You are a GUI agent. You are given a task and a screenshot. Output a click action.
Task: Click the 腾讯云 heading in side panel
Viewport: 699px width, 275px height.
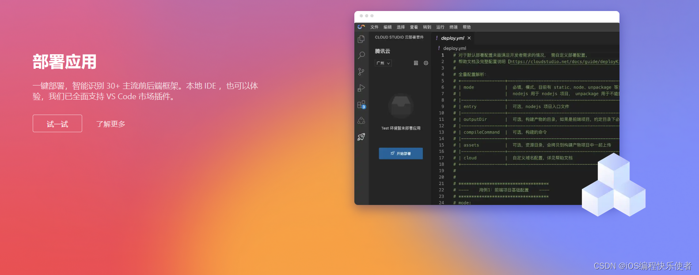(x=383, y=51)
